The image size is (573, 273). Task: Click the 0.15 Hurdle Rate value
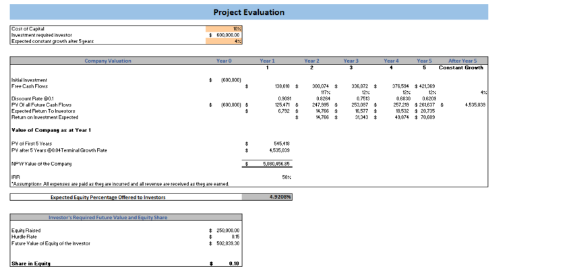coord(236,237)
